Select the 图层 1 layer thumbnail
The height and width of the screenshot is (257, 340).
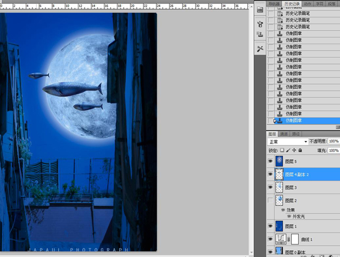point(279,226)
